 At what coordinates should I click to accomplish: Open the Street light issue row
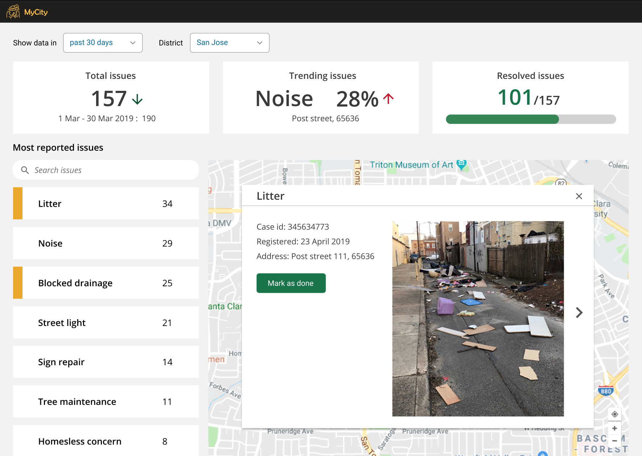click(x=106, y=322)
